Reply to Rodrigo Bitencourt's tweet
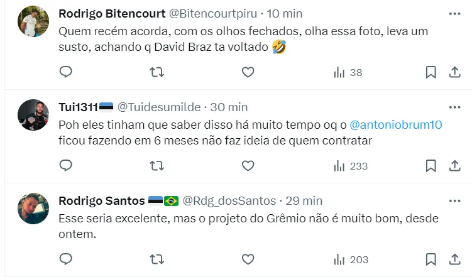The width and height of the screenshot is (472, 277). click(x=66, y=72)
